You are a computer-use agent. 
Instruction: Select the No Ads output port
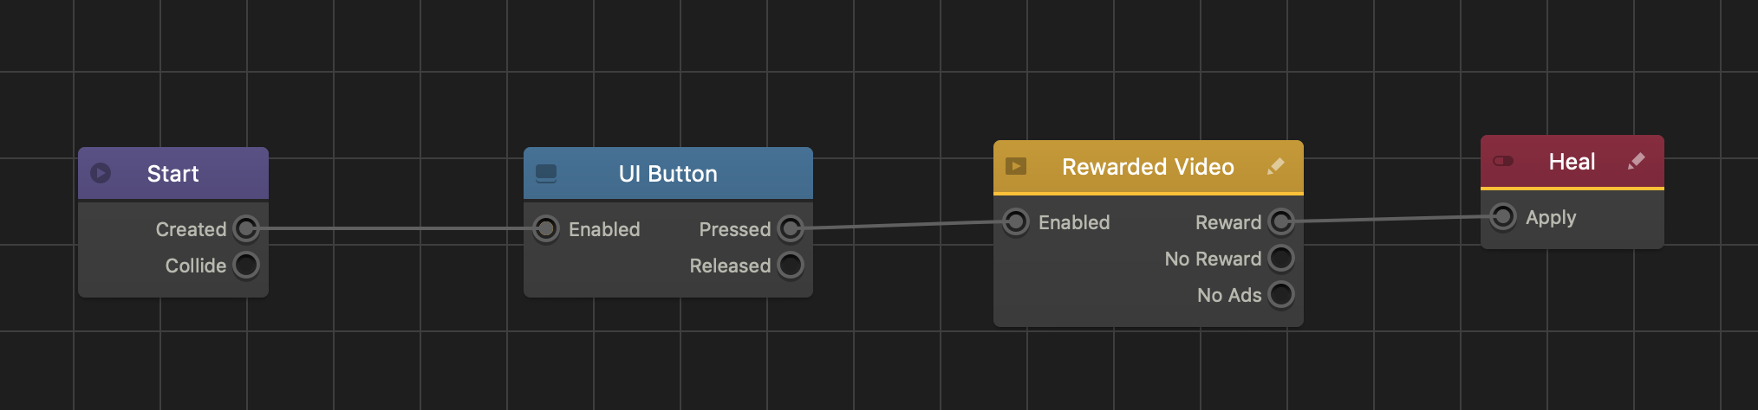tap(1280, 295)
